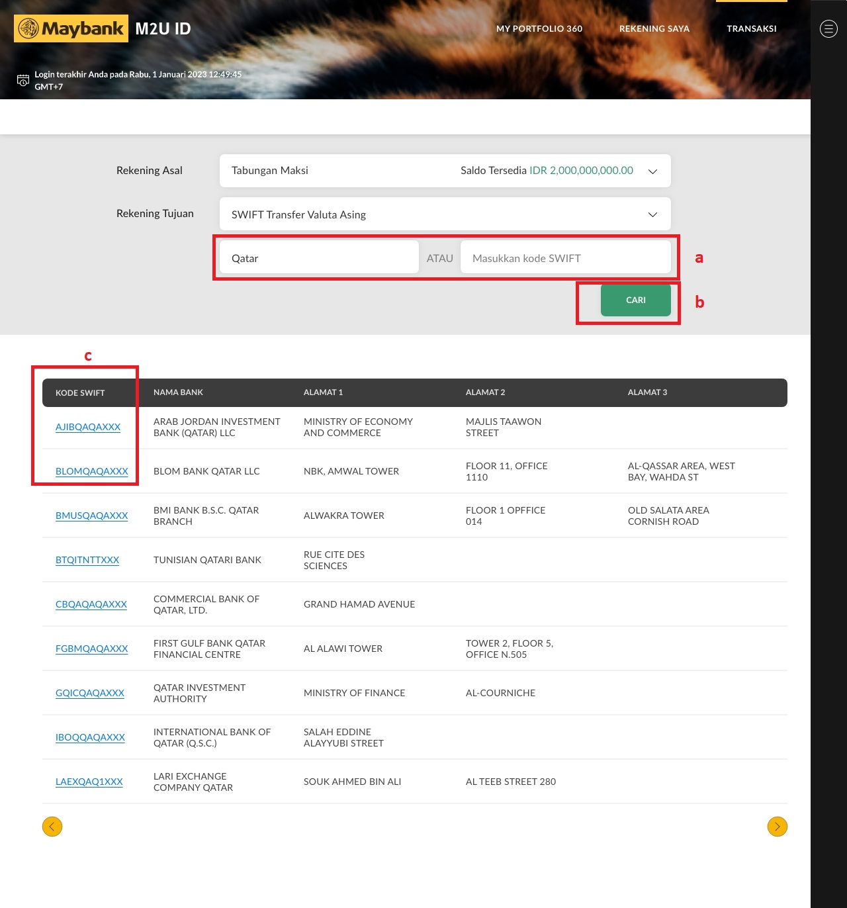The width and height of the screenshot is (847, 908).
Task: Click the Maybank logo
Action: pyautogui.click(x=71, y=29)
